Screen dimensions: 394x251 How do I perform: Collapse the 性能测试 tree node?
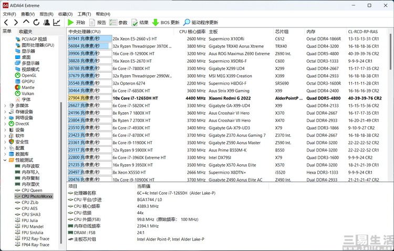[5, 160]
